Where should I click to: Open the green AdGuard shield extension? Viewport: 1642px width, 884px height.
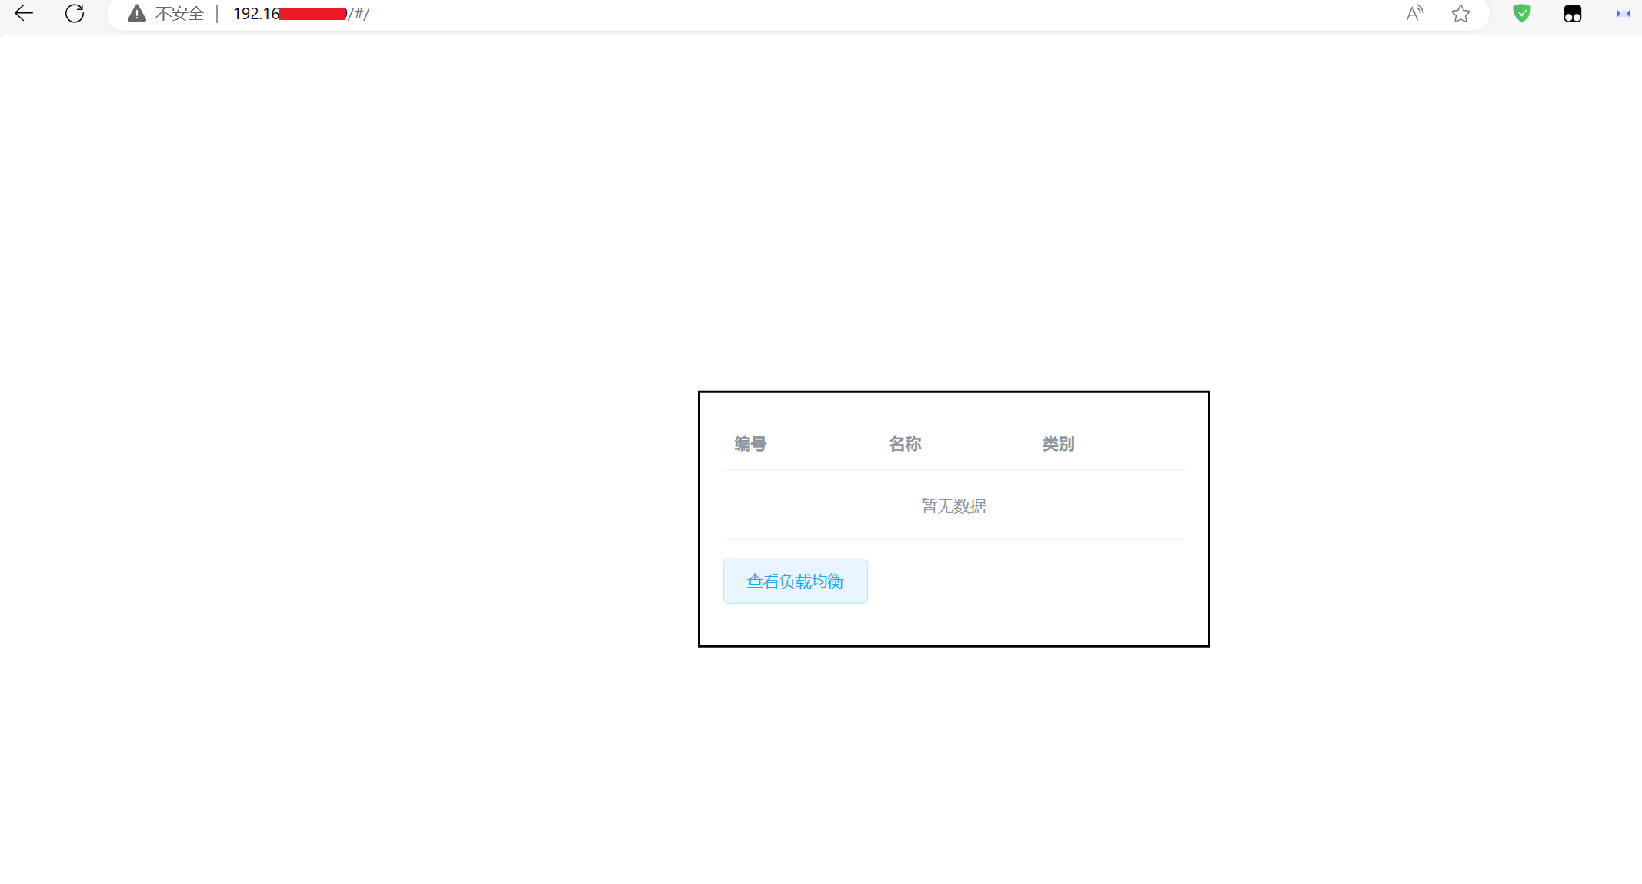(x=1521, y=13)
